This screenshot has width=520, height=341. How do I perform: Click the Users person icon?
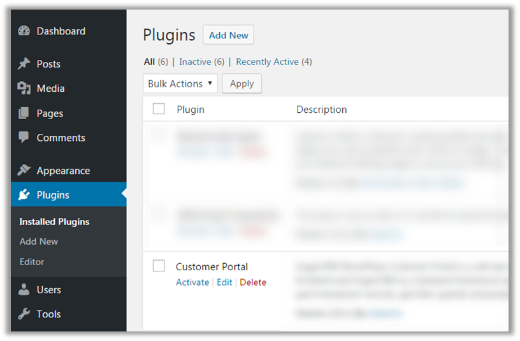pos(24,290)
